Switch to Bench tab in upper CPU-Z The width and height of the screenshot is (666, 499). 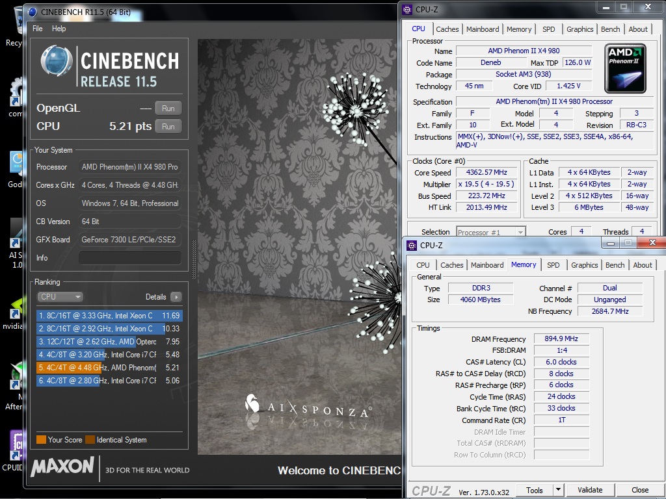coord(610,29)
